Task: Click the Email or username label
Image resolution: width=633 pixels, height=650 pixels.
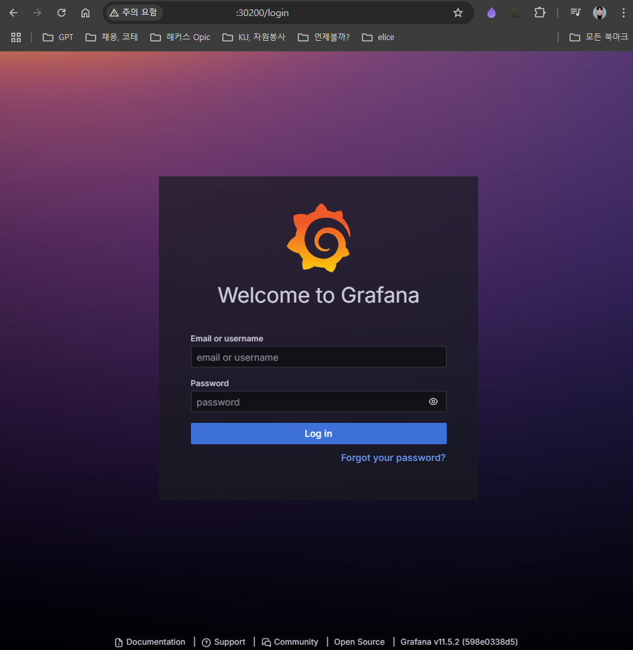Action: pyautogui.click(x=227, y=339)
